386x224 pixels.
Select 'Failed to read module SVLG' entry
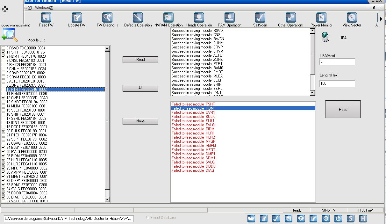click(x=243, y=162)
